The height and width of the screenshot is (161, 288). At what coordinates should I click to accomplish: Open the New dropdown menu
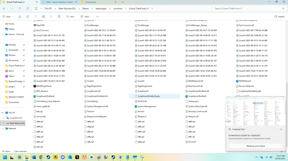pos(8,16)
